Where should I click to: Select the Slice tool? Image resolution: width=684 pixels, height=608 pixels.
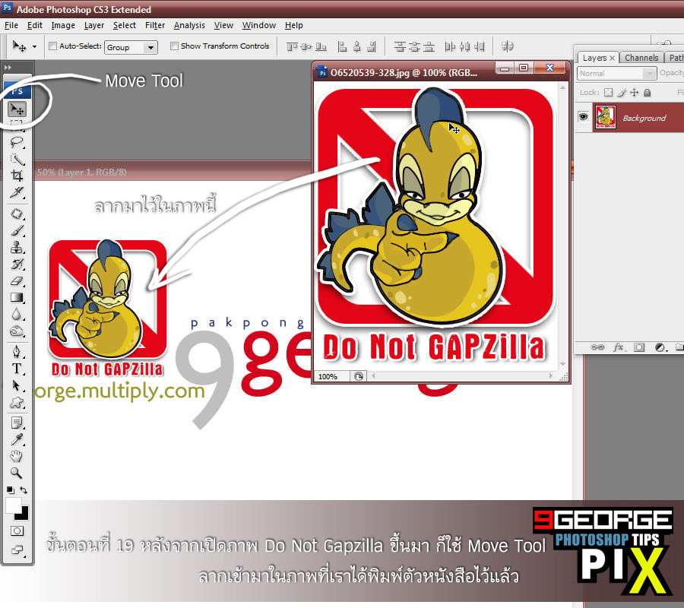[17, 192]
